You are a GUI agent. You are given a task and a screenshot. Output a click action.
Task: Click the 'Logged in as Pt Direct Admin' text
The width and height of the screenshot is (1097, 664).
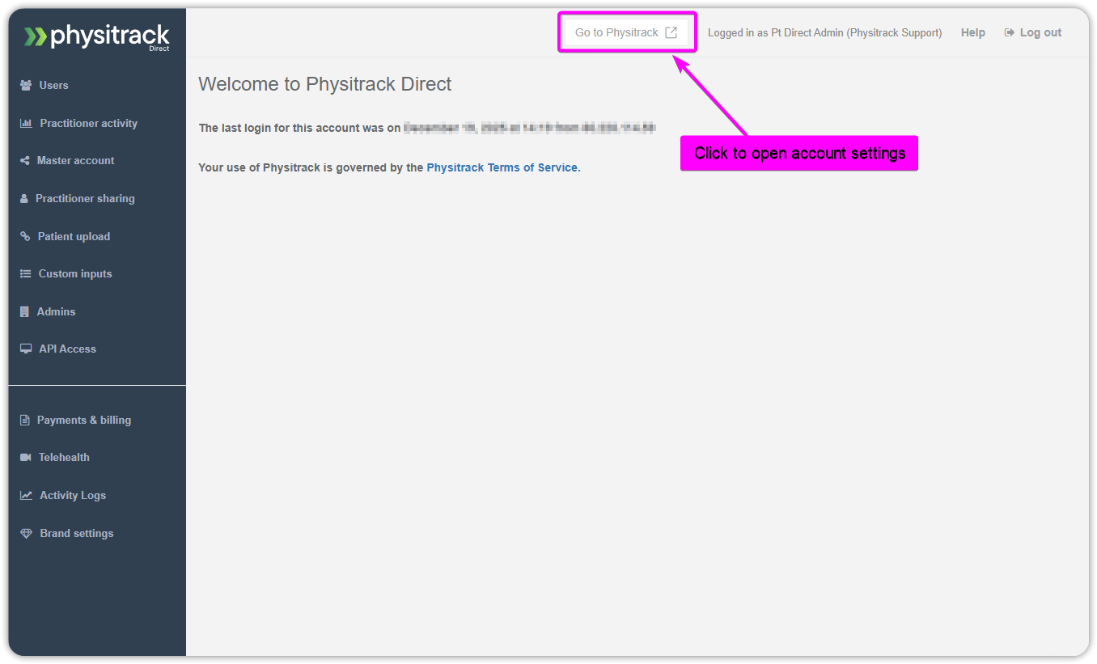coord(824,33)
